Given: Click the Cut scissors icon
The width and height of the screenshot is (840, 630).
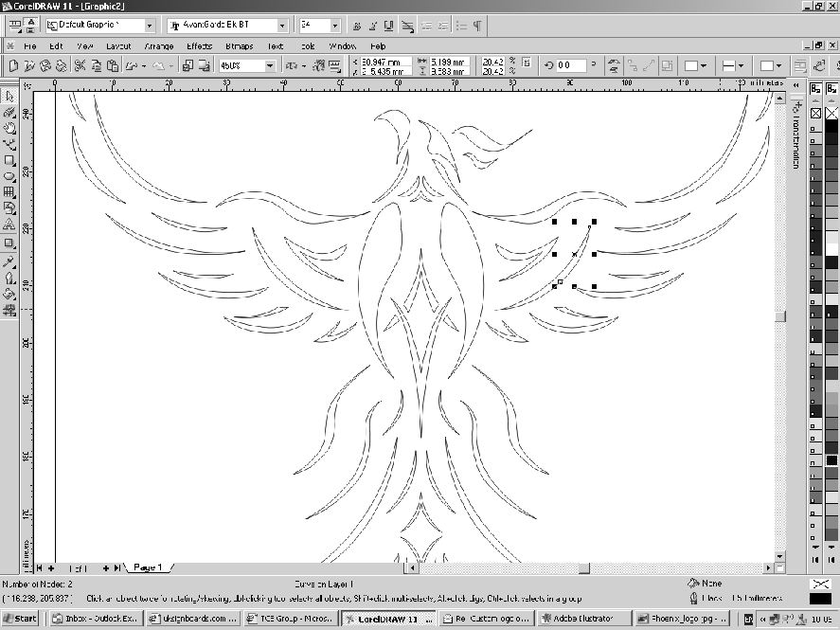Looking at the screenshot, I should (80, 65).
